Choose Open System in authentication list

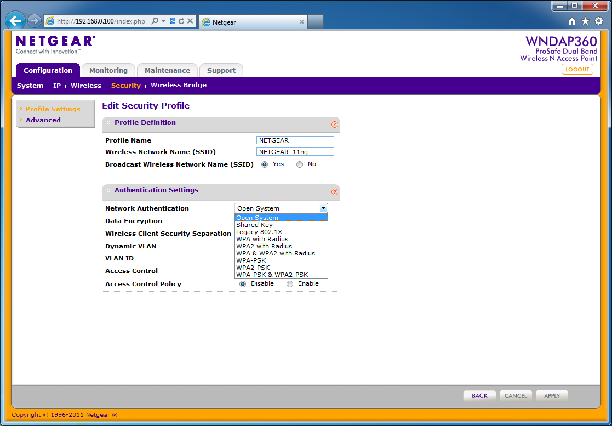pos(281,218)
